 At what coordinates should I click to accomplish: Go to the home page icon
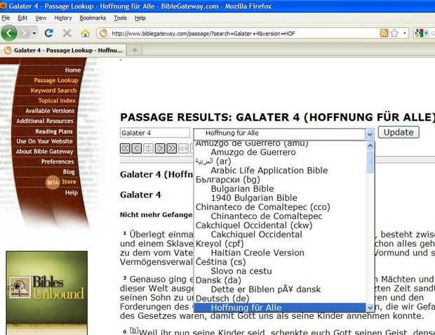(85, 33)
